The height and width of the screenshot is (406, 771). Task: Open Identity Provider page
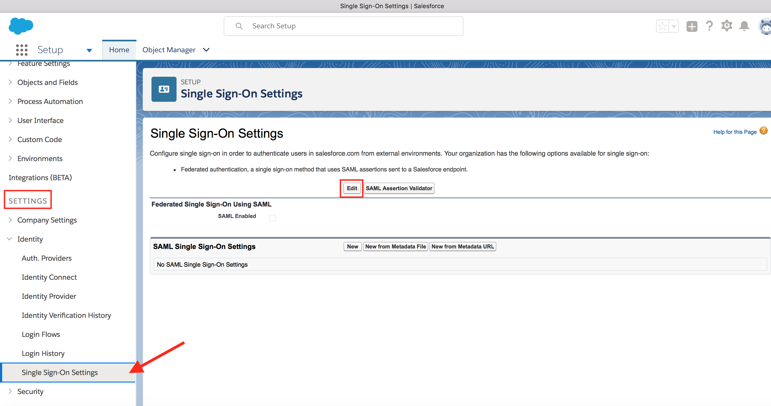(x=49, y=297)
